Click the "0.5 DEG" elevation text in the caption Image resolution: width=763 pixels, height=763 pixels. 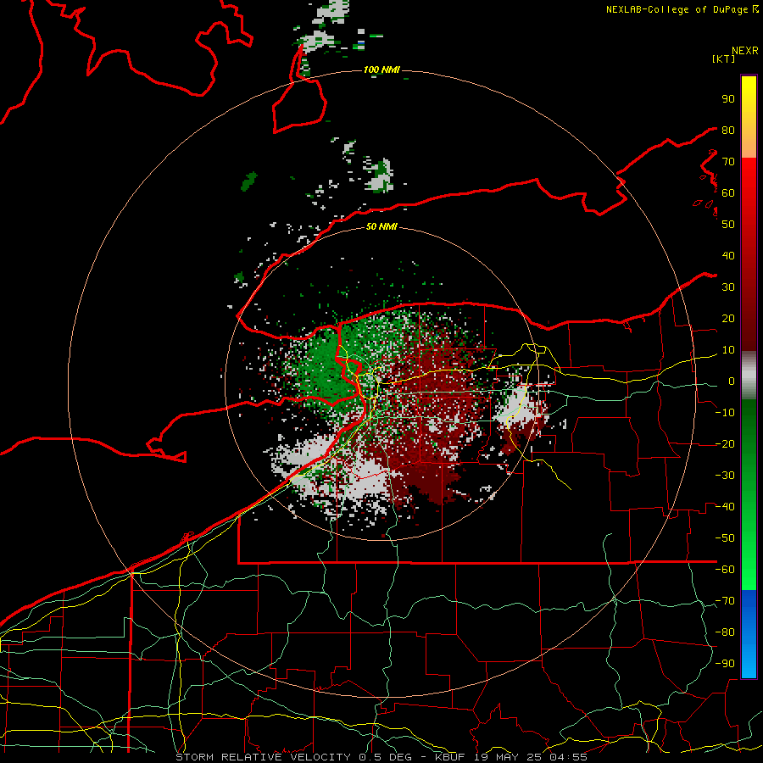coord(386,757)
